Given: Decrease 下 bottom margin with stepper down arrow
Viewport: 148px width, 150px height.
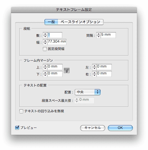Looking at the screenshot, I should point(45,75).
